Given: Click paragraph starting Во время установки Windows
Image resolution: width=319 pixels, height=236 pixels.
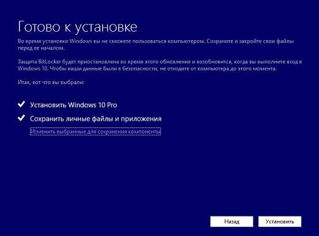Looking at the screenshot, I should click(x=156, y=45).
